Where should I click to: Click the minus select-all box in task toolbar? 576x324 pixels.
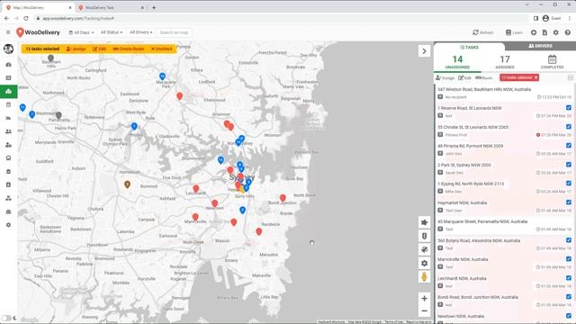point(570,78)
